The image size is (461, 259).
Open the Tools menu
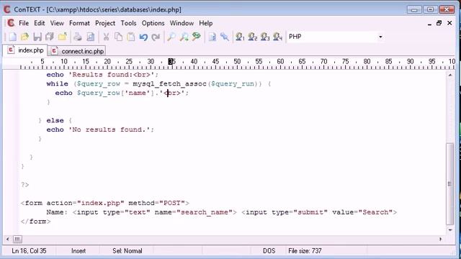[128, 23]
